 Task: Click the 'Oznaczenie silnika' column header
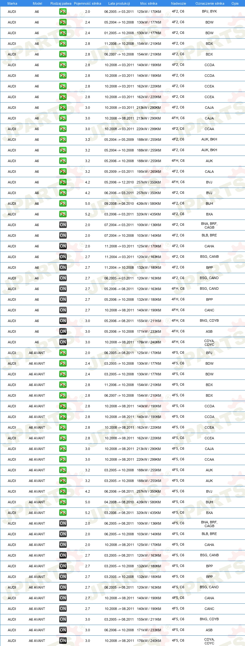coord(210,3)
